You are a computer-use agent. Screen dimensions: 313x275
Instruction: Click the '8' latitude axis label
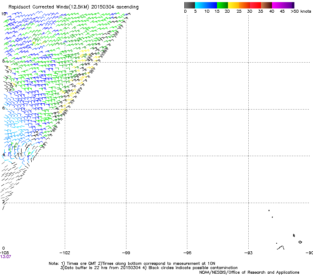click(x=3, y=61)
